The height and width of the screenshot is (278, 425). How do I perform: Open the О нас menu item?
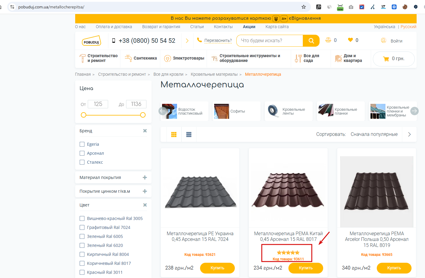point(80,27)
